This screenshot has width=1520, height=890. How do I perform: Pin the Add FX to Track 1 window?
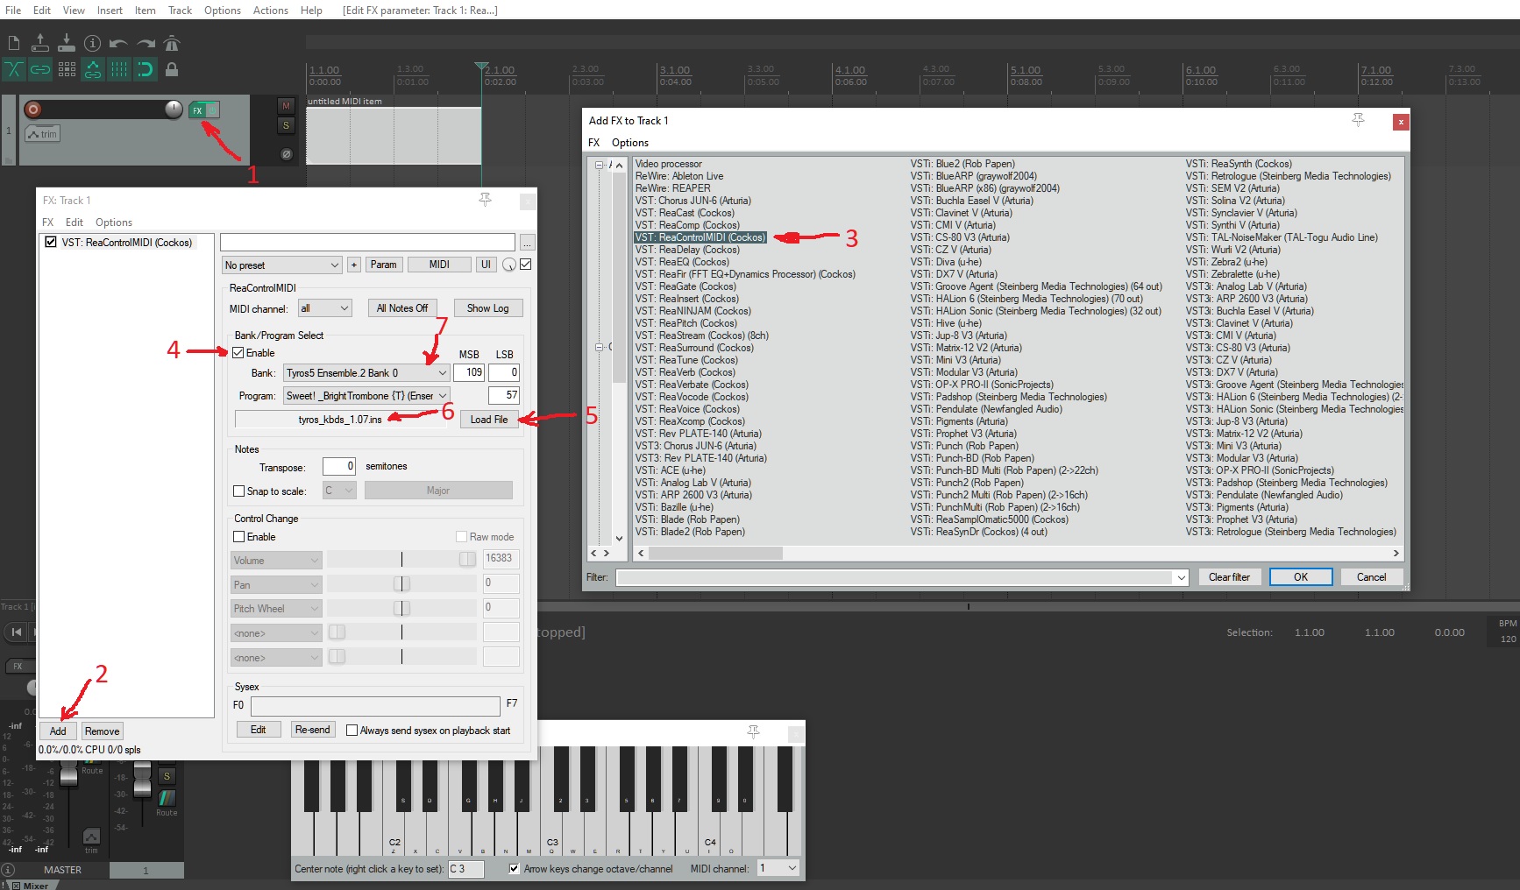tap(1358, 120)
